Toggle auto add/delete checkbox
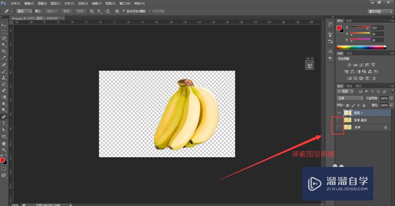Image resolution: width=395 pixels, height=206 pixels. (x=124, y=11)
